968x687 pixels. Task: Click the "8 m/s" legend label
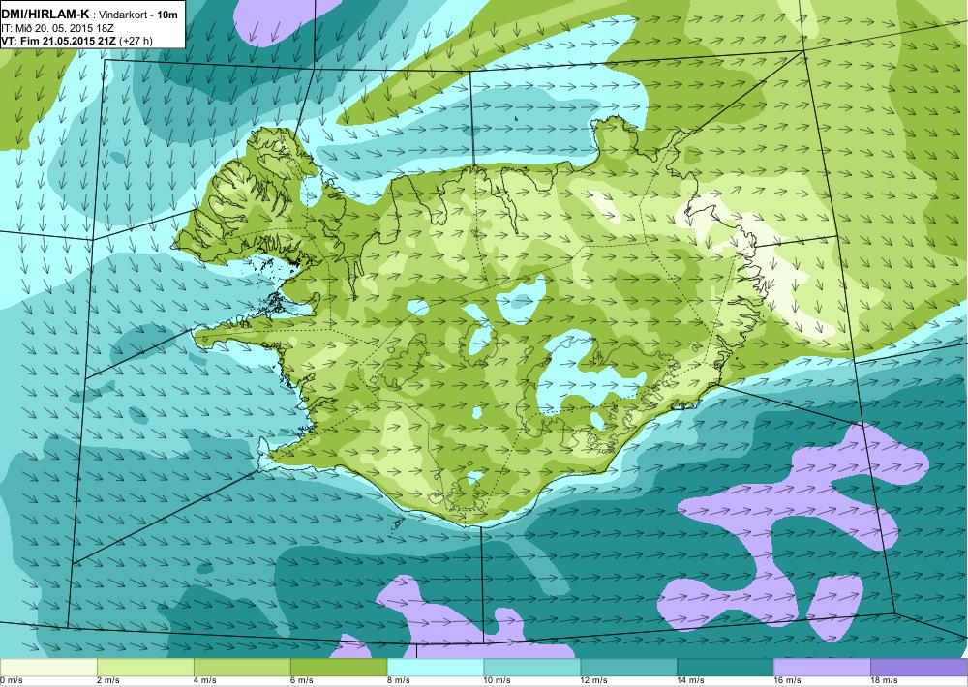pyautogui.click(x=399, y=681)
